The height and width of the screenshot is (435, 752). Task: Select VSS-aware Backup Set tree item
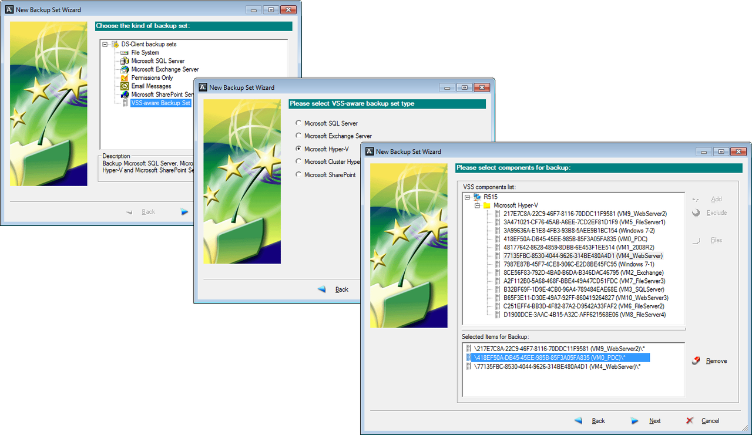click(x=161, y=103)
